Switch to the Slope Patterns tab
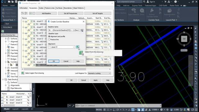 point(78,8)
